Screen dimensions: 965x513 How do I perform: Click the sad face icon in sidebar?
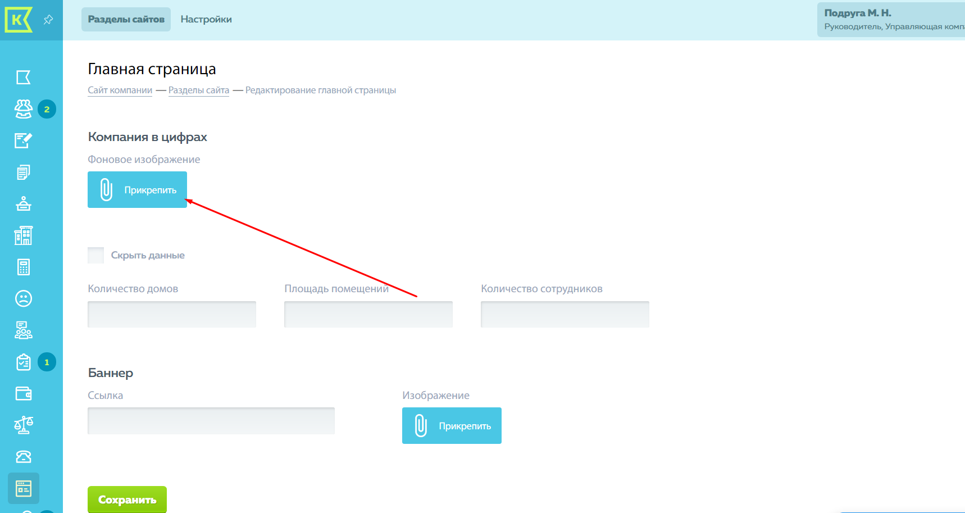(24, 298)
